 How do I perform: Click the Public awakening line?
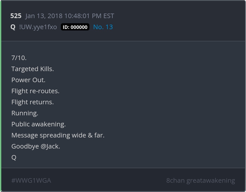tap(38, 124)
